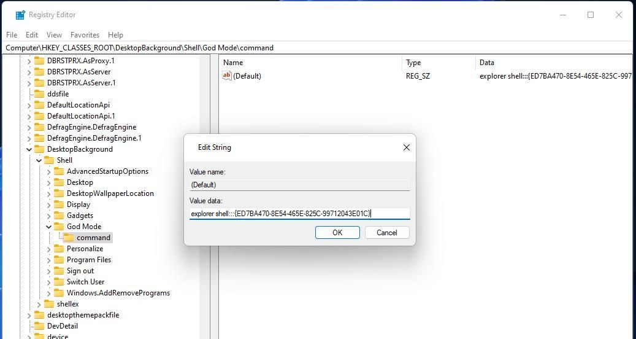Click the registry address path bar

click(x=318, y=48)
